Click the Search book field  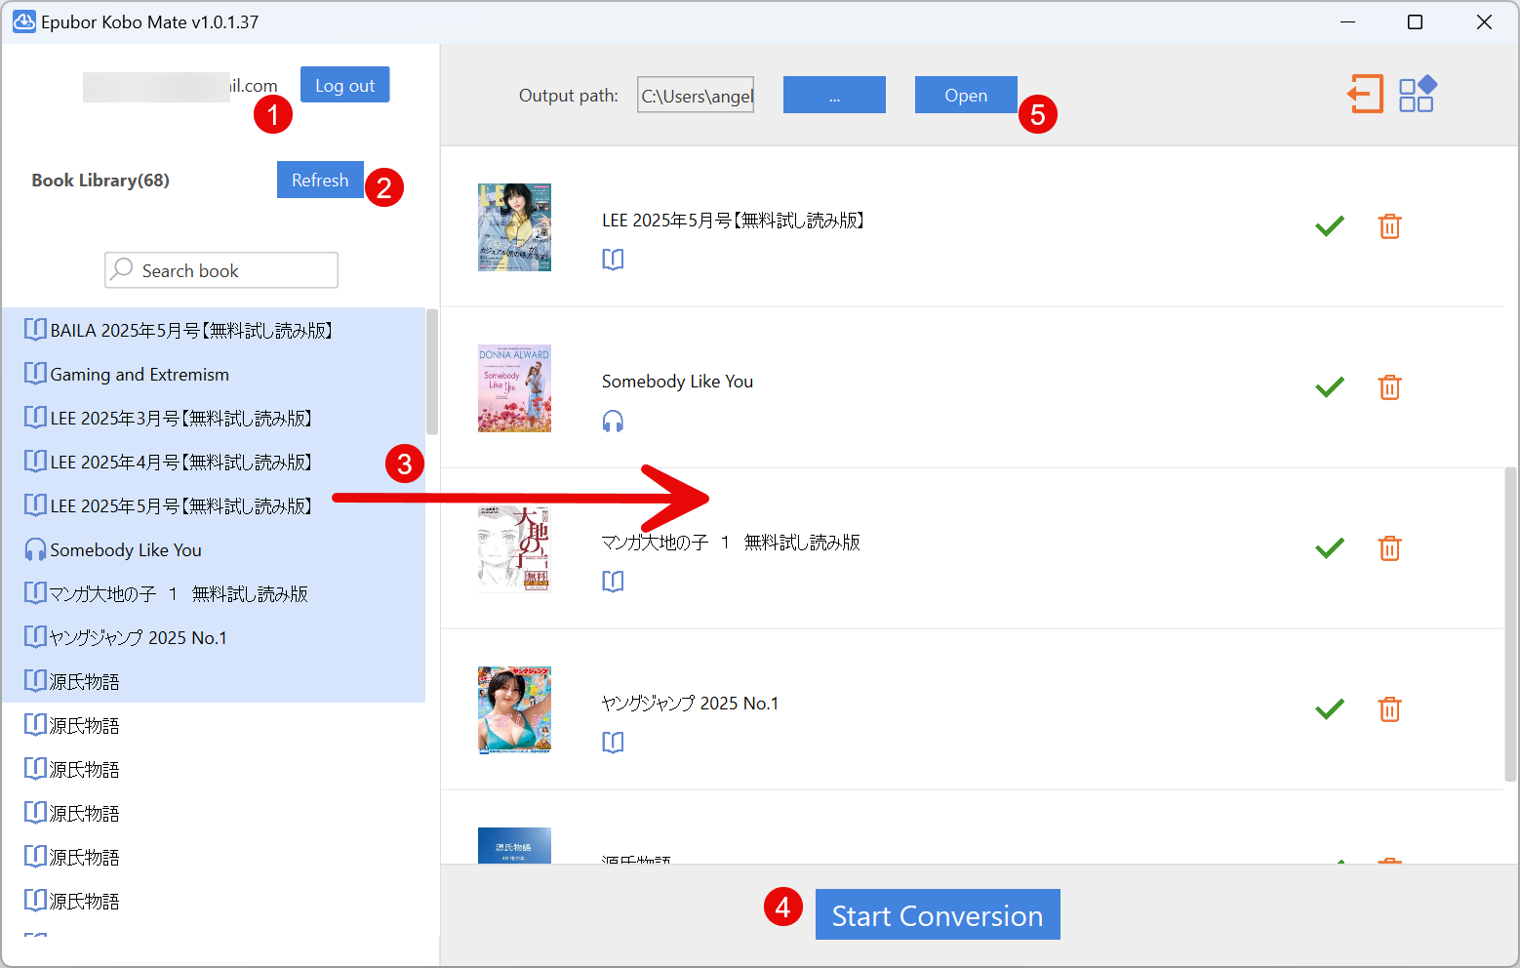click(x=234, y=270)
